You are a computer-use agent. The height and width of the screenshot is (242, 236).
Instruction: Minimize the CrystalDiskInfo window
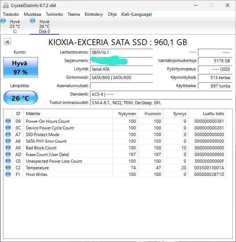[196, 5]
